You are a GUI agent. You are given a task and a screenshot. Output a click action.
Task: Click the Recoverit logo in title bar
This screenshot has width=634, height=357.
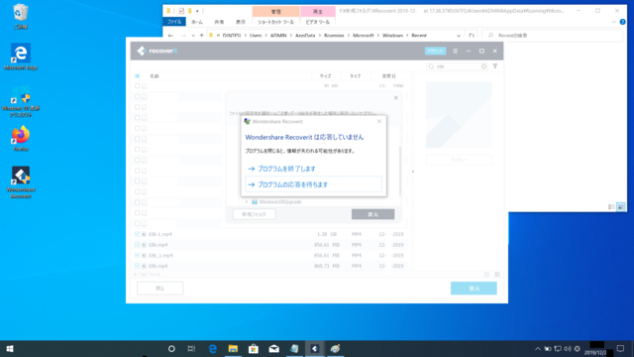tap(157, 51)
